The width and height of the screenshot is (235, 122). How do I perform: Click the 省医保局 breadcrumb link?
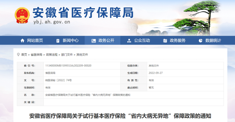37,55
